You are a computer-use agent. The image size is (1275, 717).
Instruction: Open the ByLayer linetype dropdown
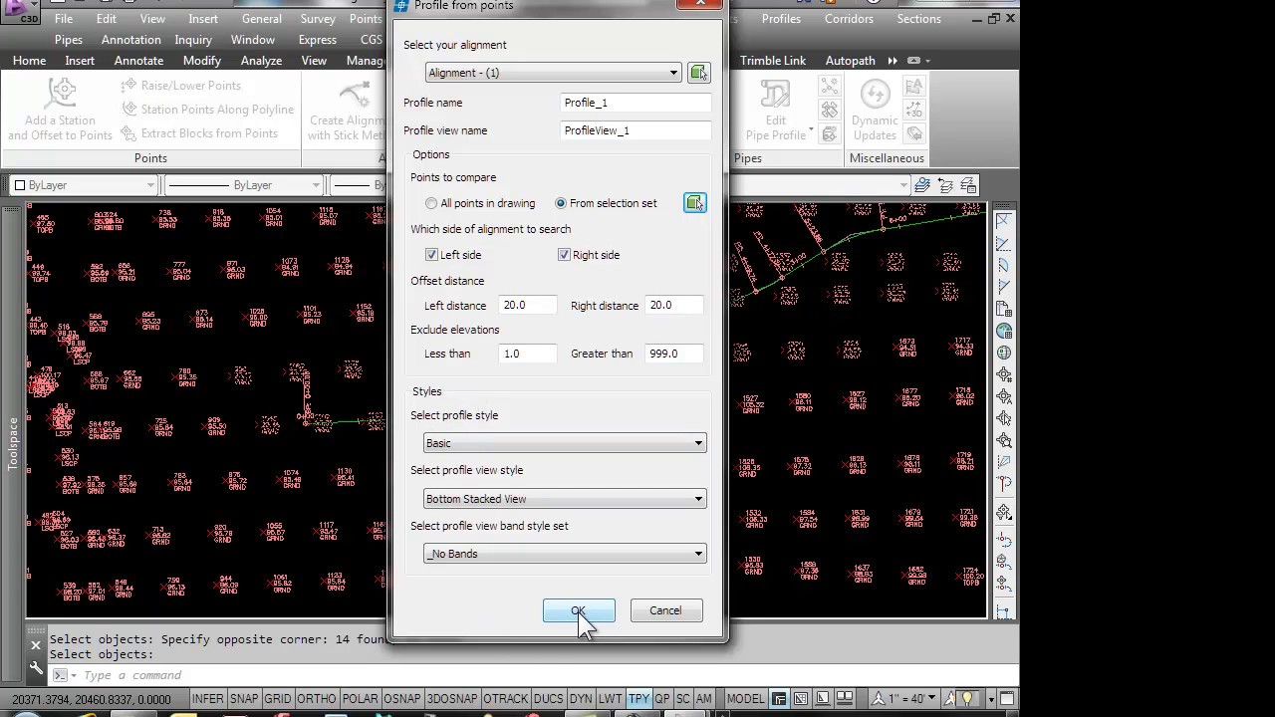[244, 185]
